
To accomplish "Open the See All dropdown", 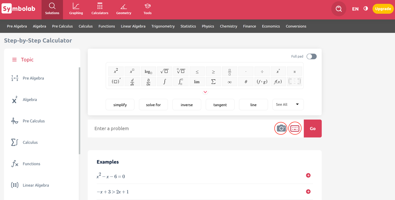I will 288,105.
